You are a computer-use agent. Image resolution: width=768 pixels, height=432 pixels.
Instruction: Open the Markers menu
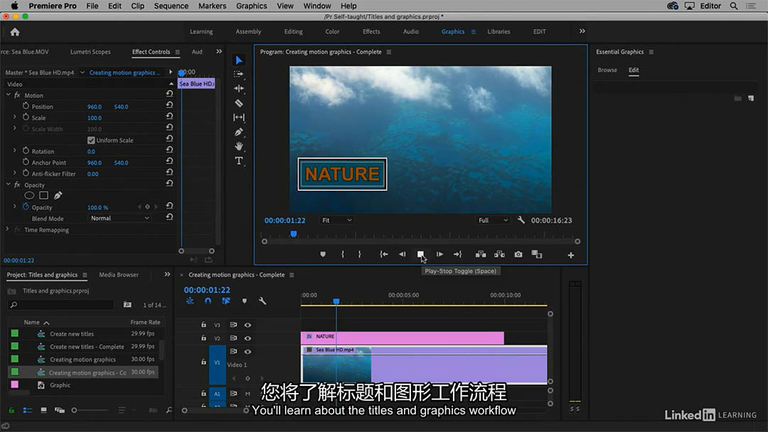pos(212,6)
